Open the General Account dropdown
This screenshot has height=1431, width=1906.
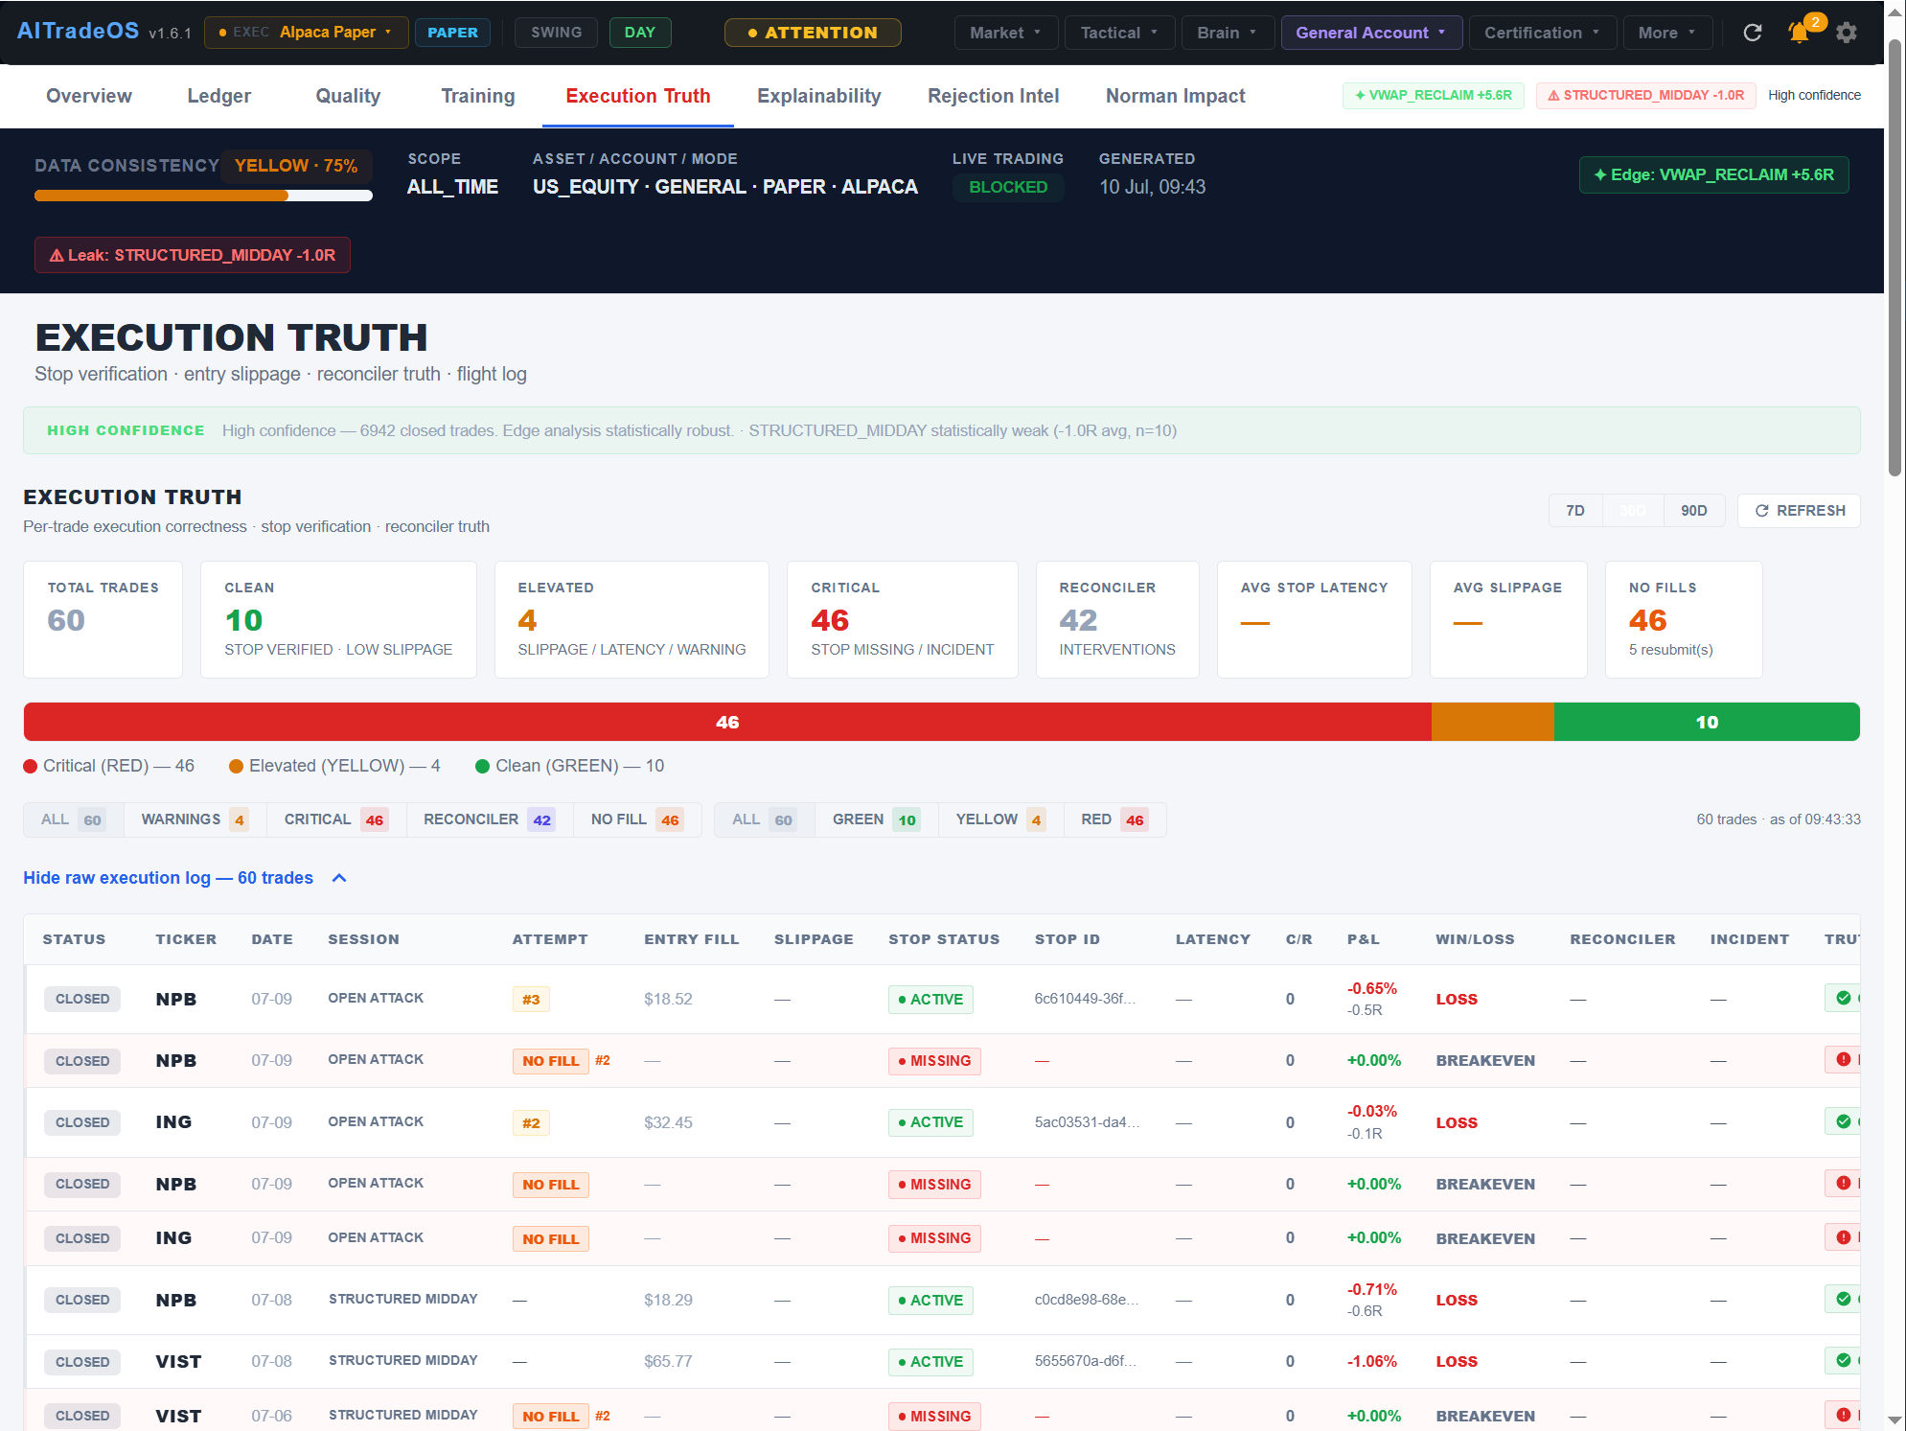1371,33
